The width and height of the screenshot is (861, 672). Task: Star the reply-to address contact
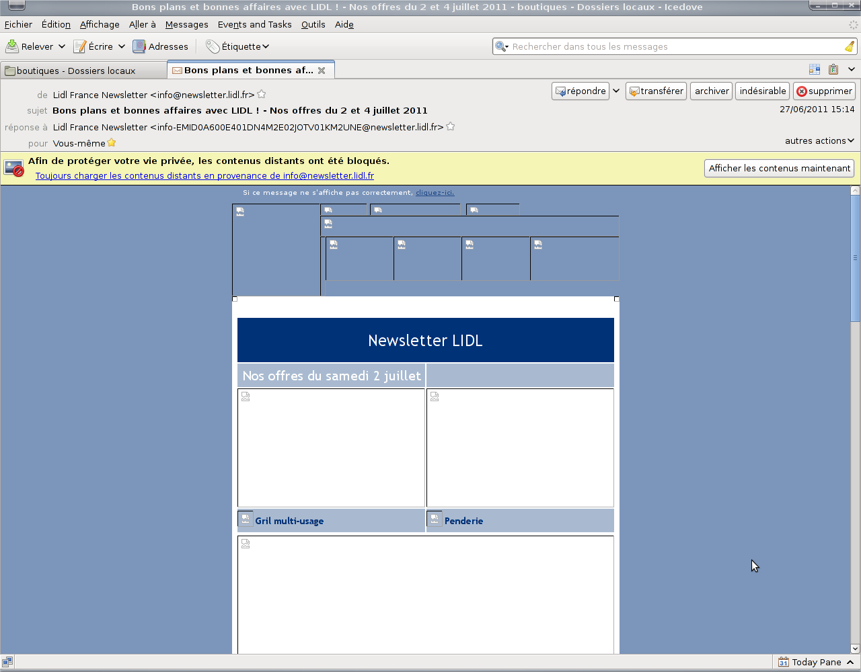tap(451, 126)
